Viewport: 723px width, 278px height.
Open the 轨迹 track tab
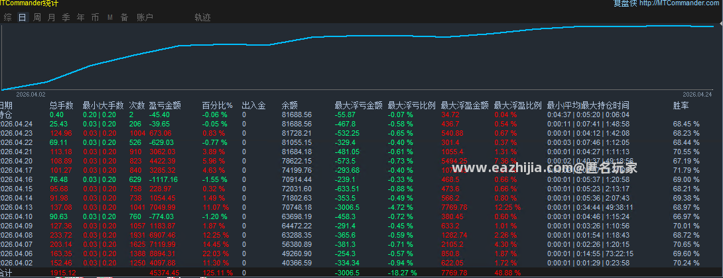202,17
